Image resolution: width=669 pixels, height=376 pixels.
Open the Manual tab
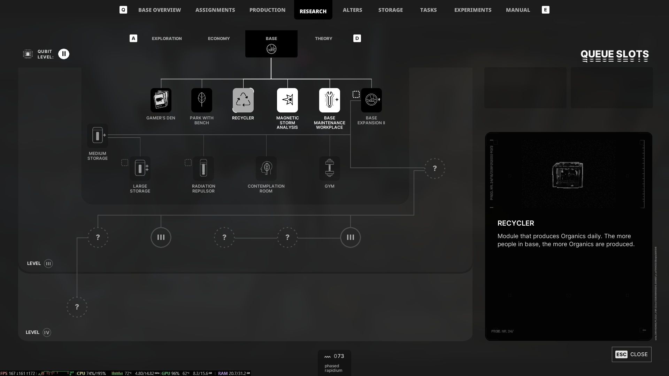(x=518, y=10)
